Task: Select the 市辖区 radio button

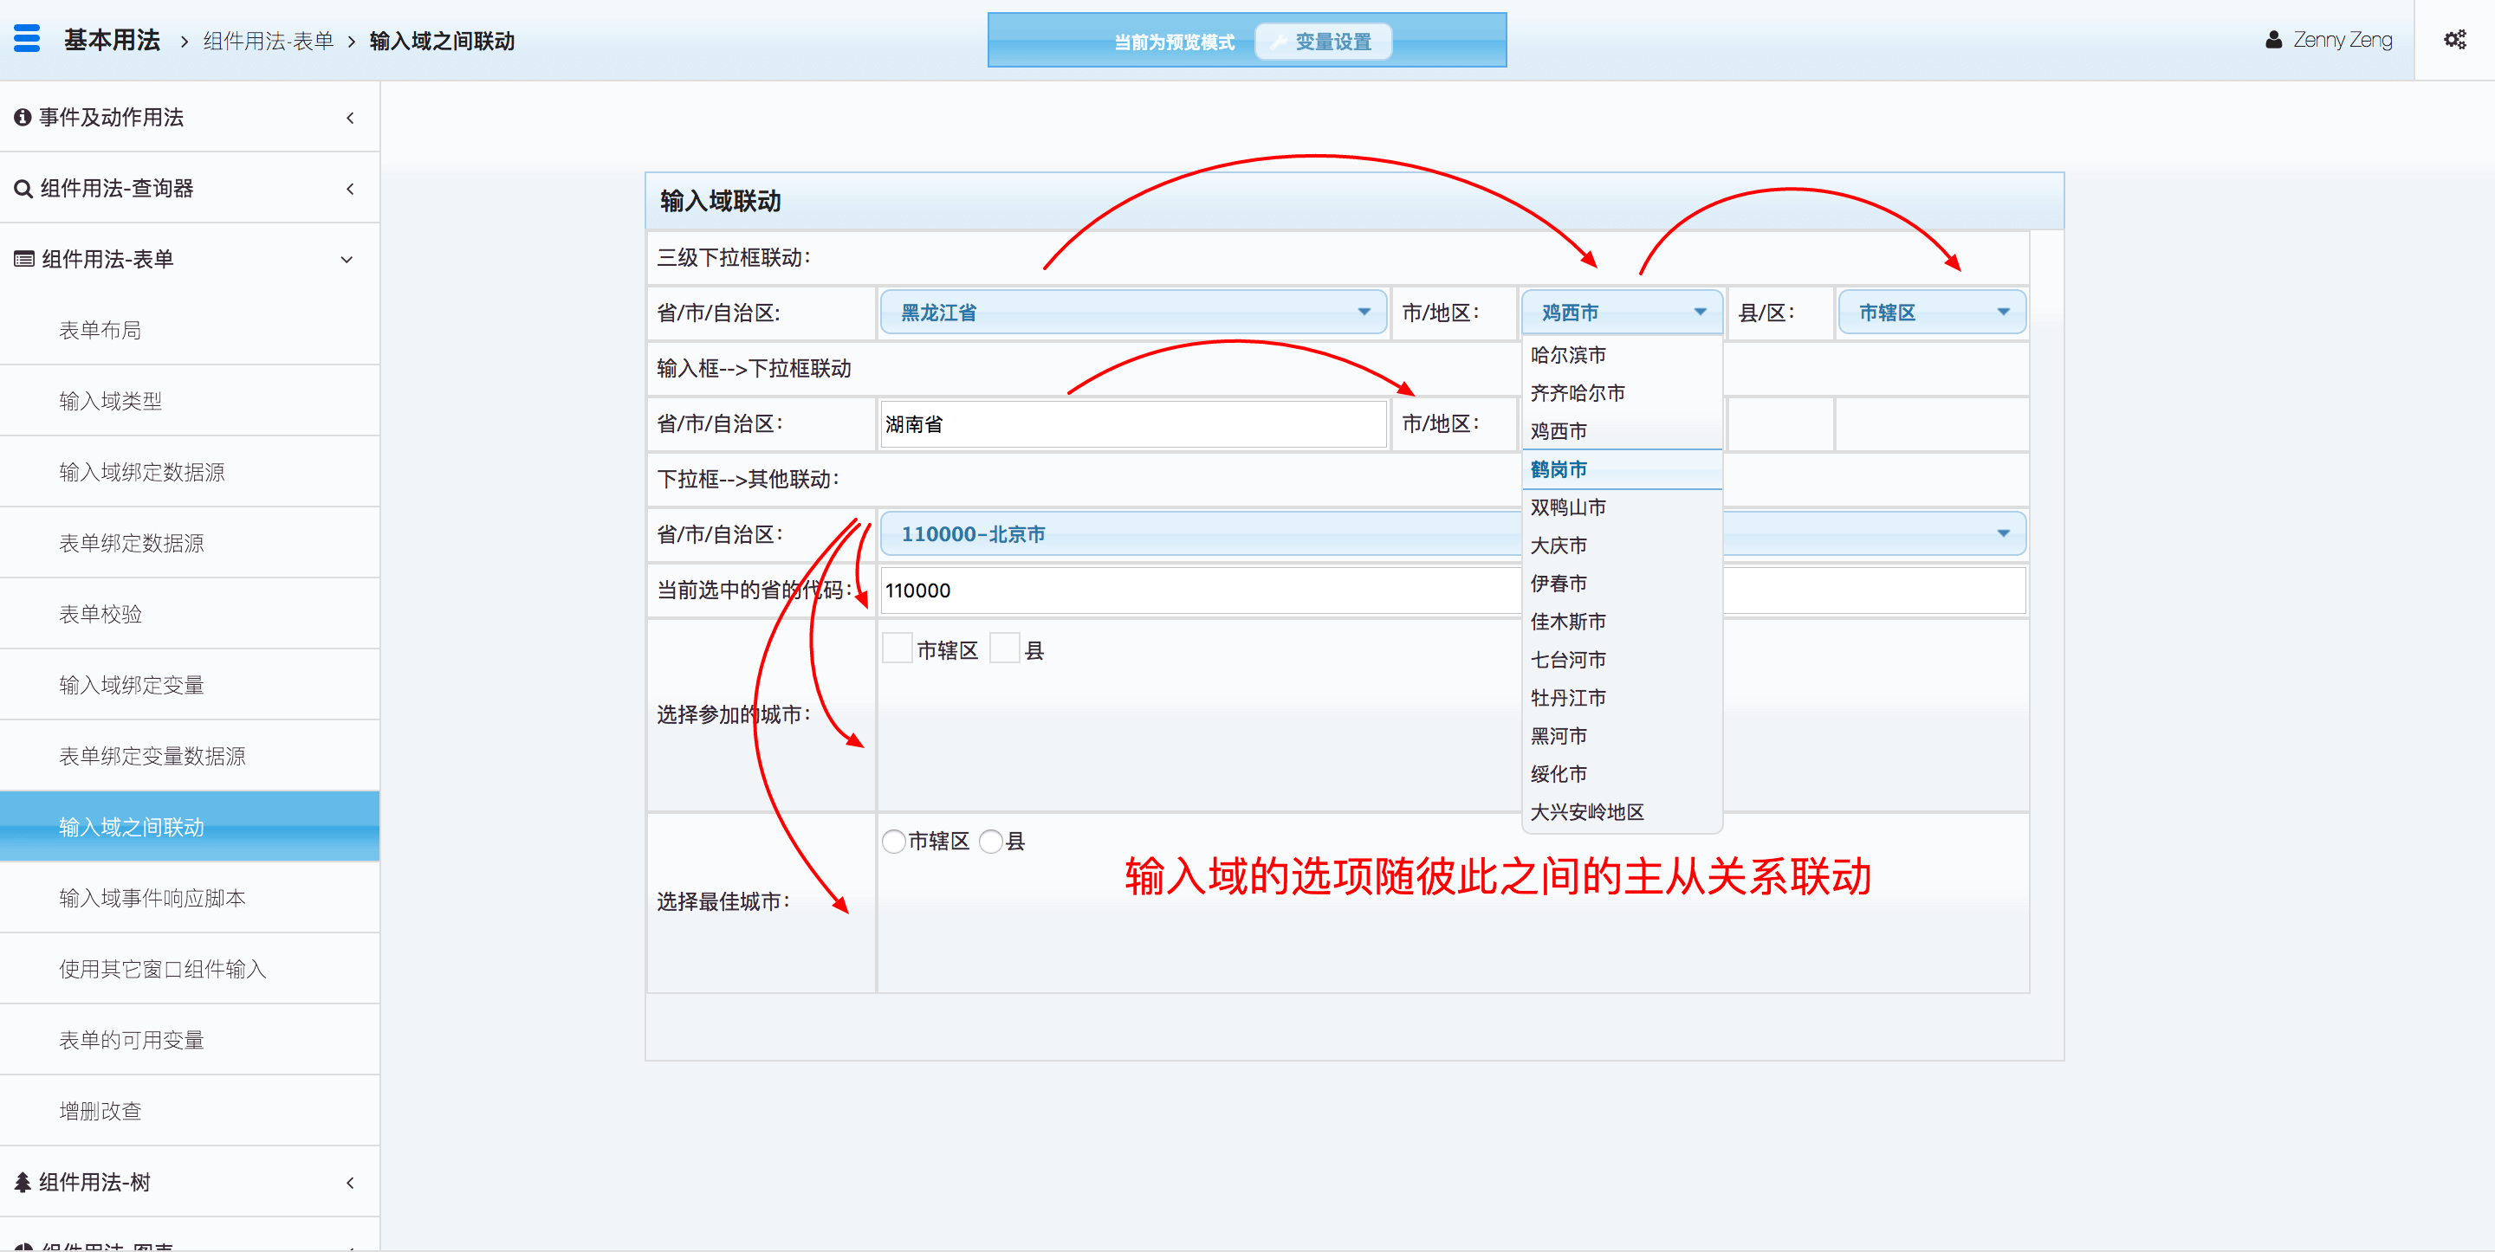Action: click(893, 842)
